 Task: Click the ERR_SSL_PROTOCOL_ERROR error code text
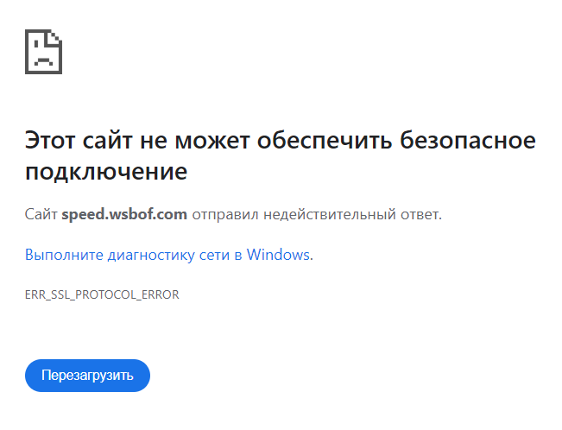tap(102, 294)
